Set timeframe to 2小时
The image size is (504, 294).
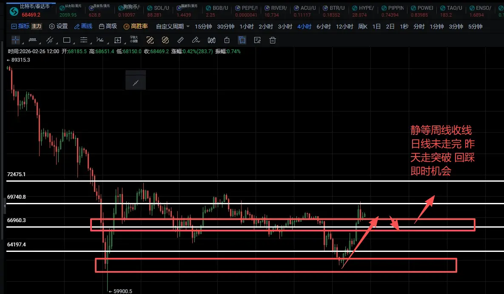[x=266, y=26]
